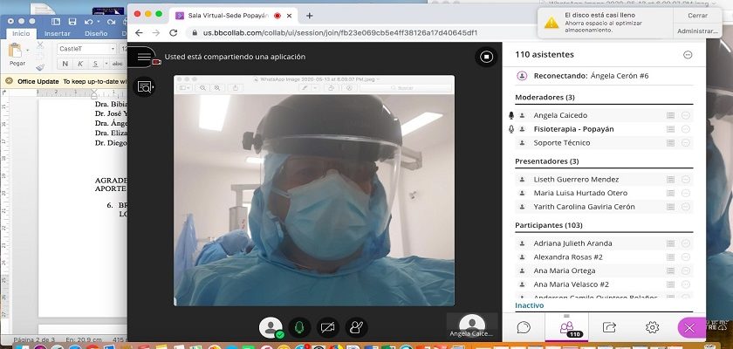Open attendee controls for Maria Luisa Hurtado Otero
Screen dimensions: 733x349
point(686,193)
